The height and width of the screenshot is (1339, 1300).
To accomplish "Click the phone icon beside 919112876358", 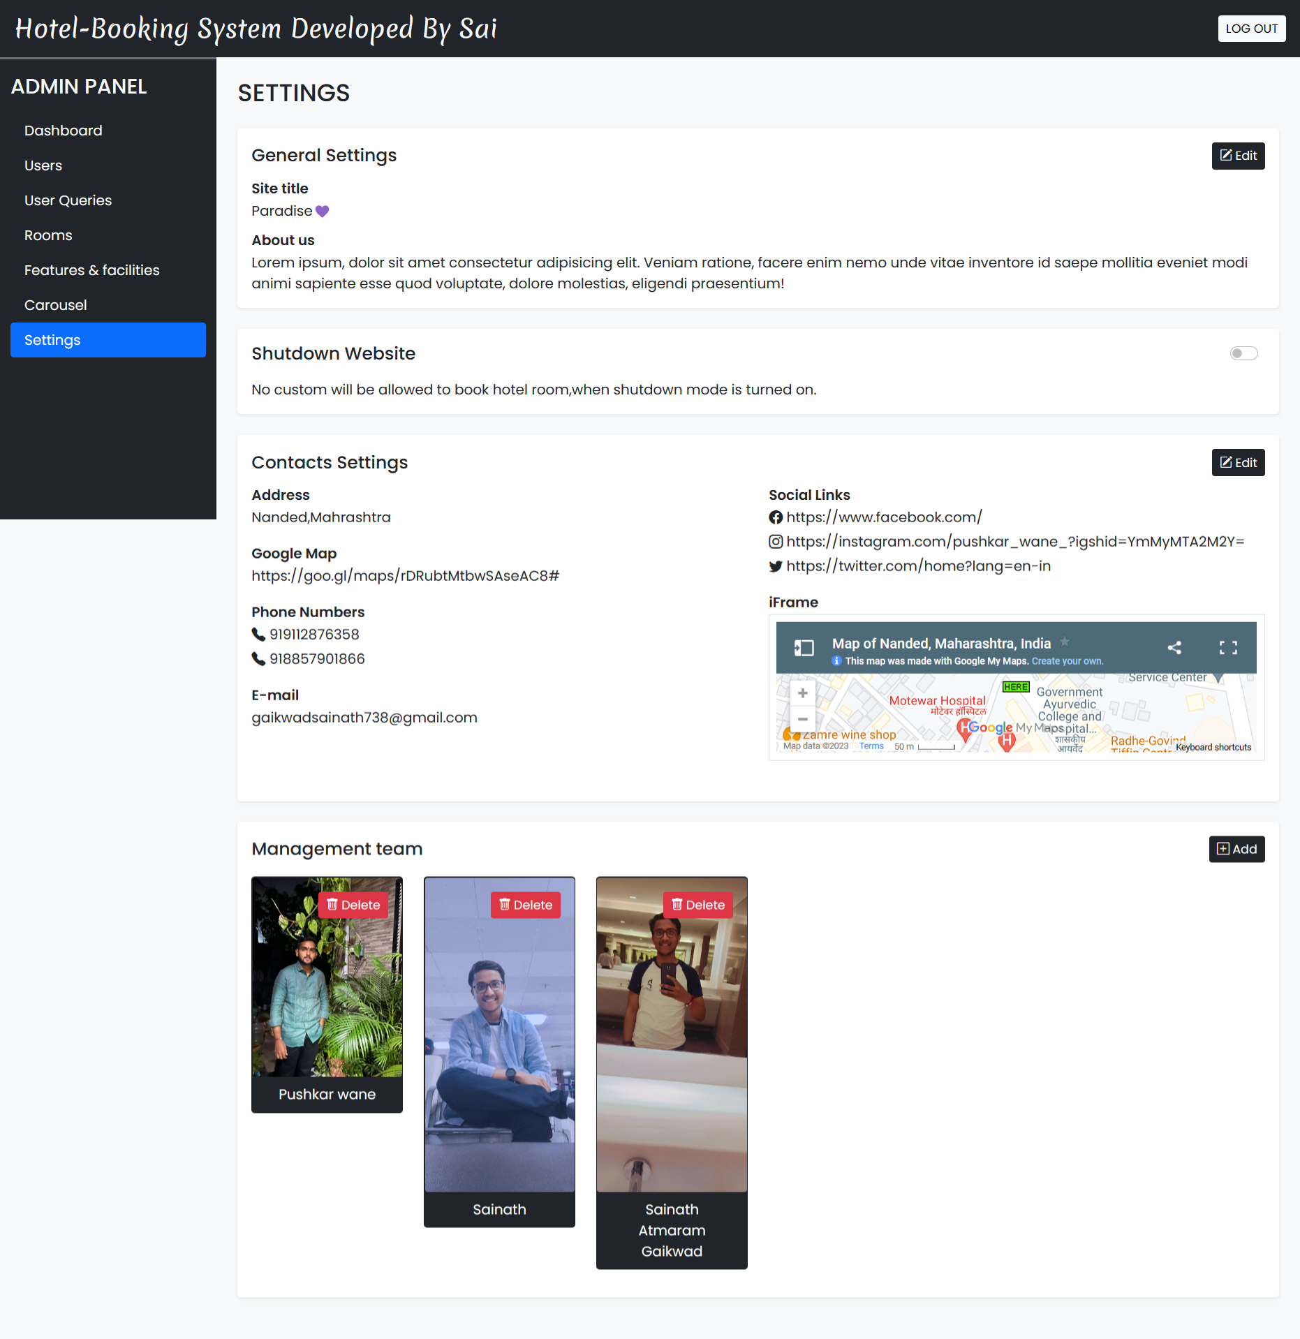I will click(x=257, y=634).
